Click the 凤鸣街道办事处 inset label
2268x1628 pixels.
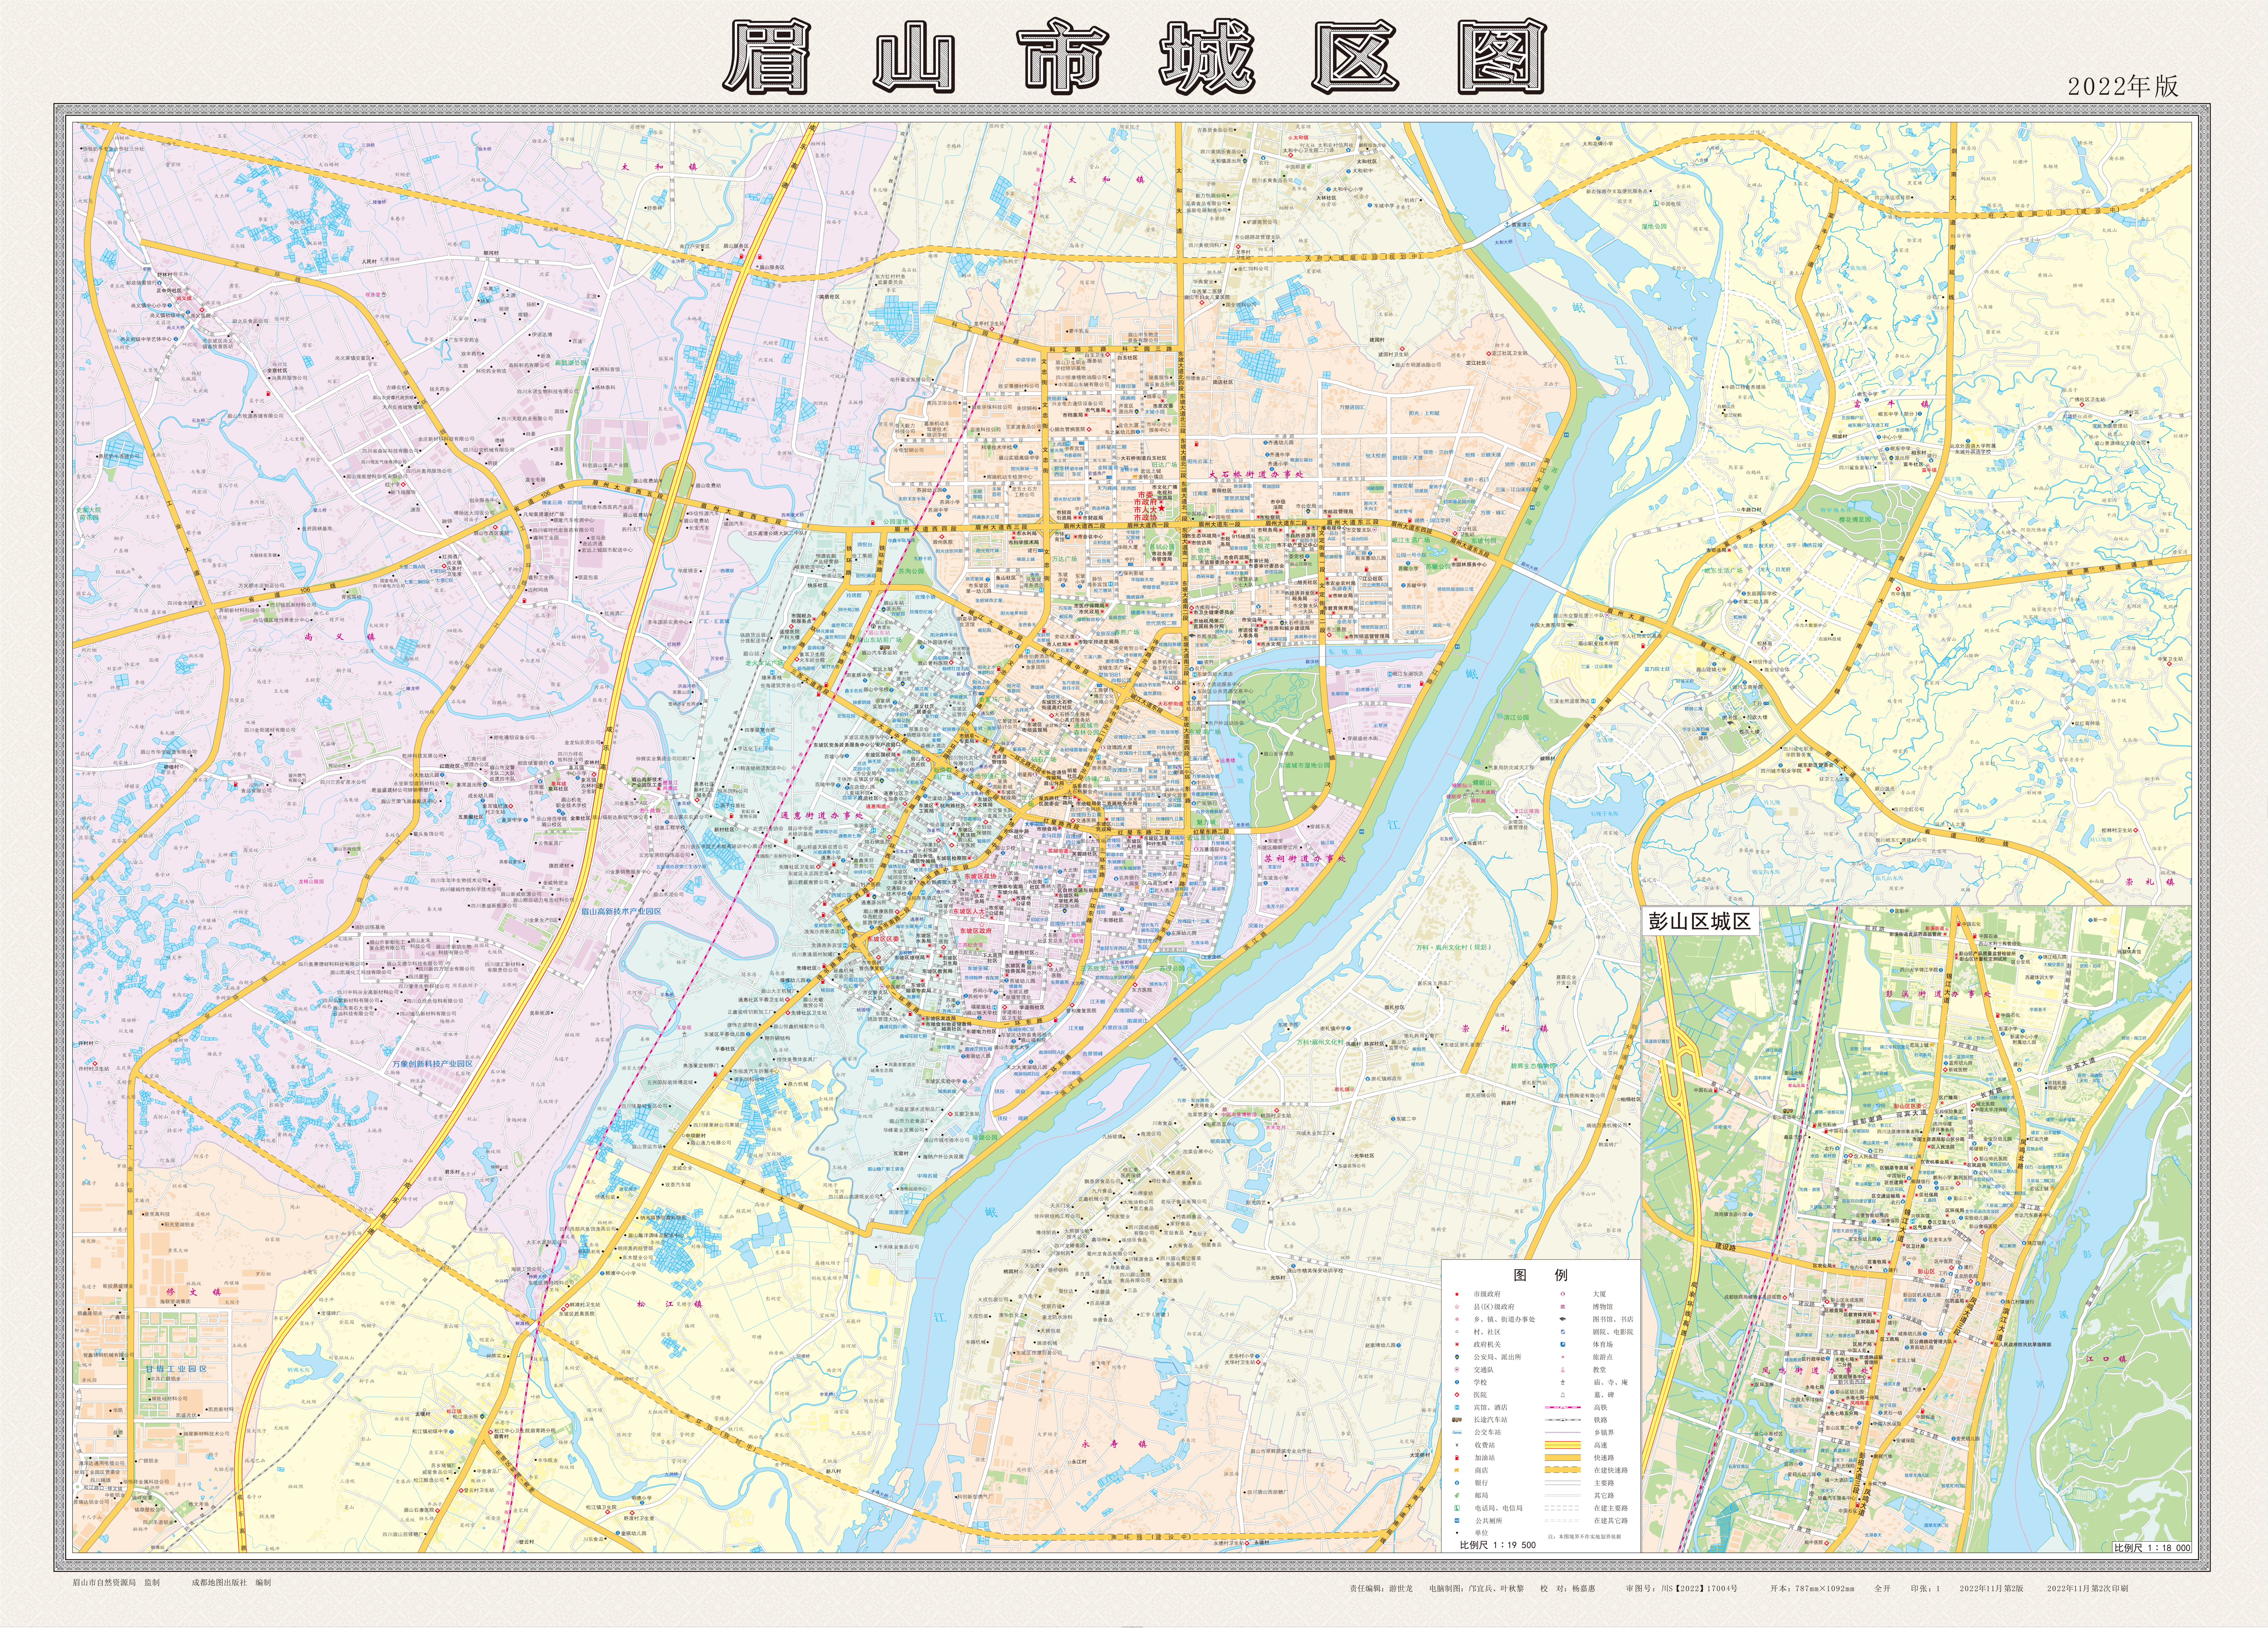pos(1815,1371)
